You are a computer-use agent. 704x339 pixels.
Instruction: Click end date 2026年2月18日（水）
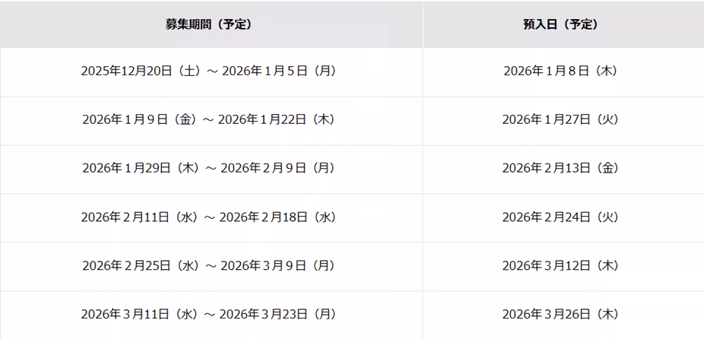(x=278, y=217)
